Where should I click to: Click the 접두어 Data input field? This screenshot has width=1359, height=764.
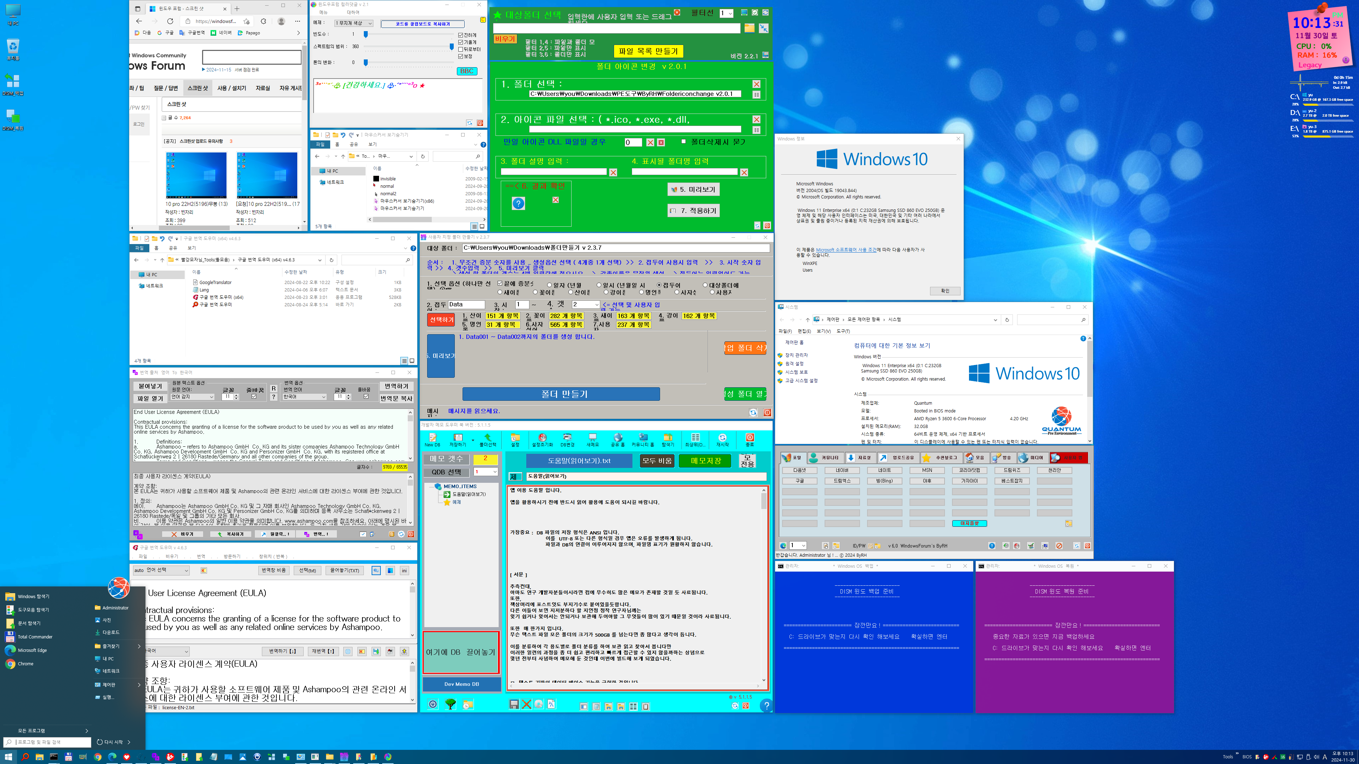466,304
